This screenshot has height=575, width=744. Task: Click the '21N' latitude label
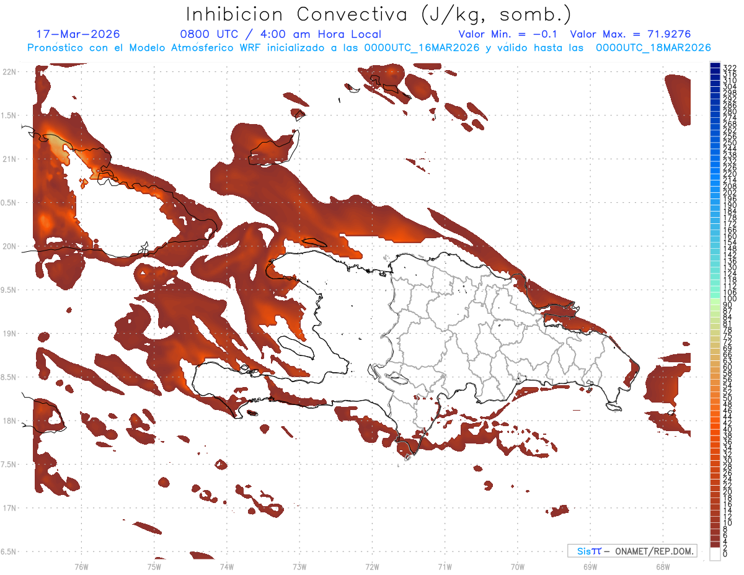[x=9, y=159]
